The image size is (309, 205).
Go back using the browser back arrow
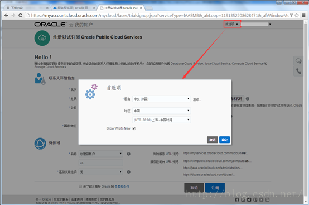[x=6, y=15]
